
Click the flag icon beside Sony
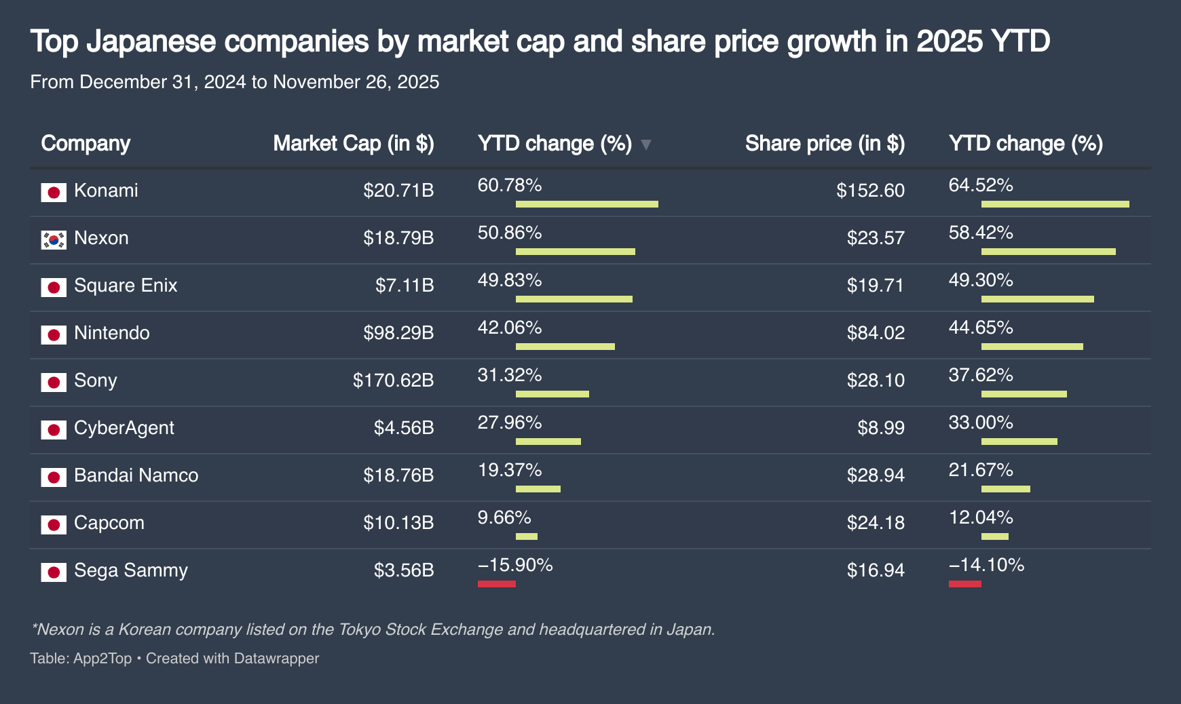click(54, 383)
